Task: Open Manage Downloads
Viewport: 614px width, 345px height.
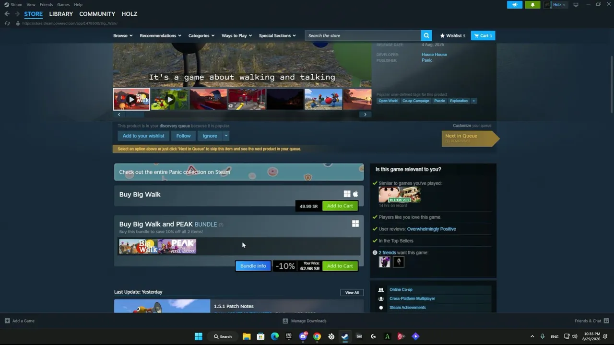Action: (305, 321)
